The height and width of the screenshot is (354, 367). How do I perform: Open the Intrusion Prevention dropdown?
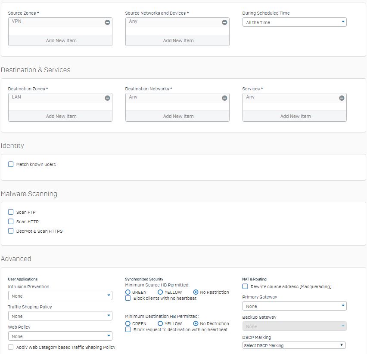click(x=60, y=296)
